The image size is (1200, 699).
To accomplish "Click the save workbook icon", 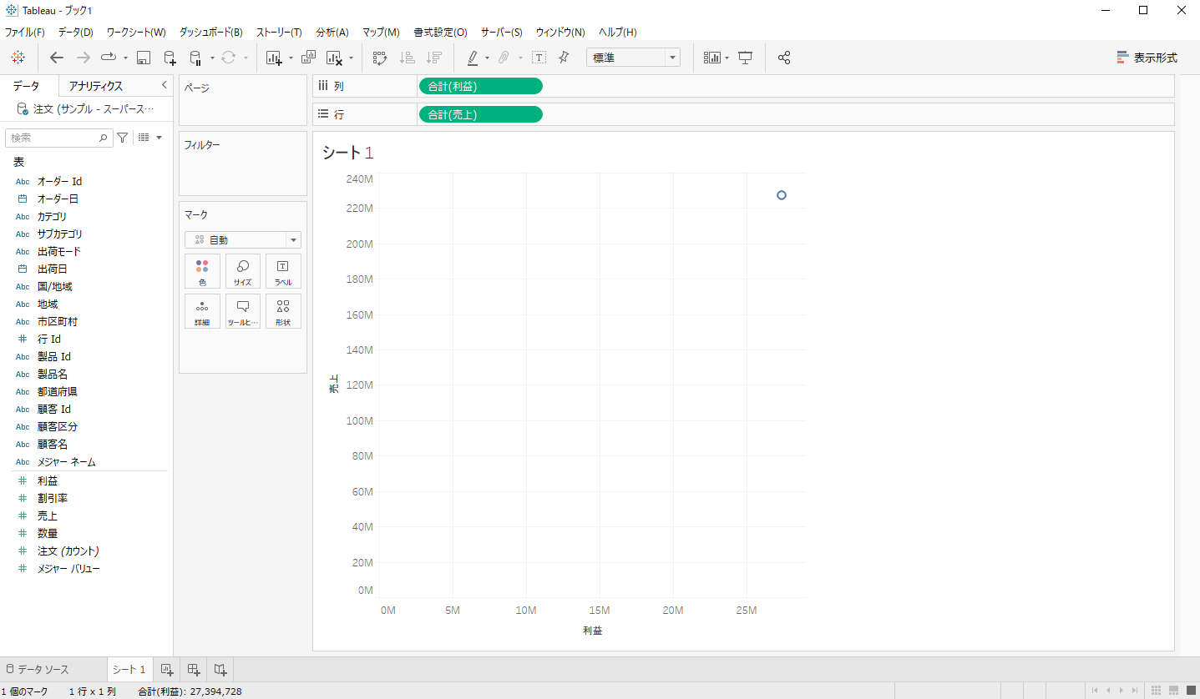I will [x=144, y=58].
